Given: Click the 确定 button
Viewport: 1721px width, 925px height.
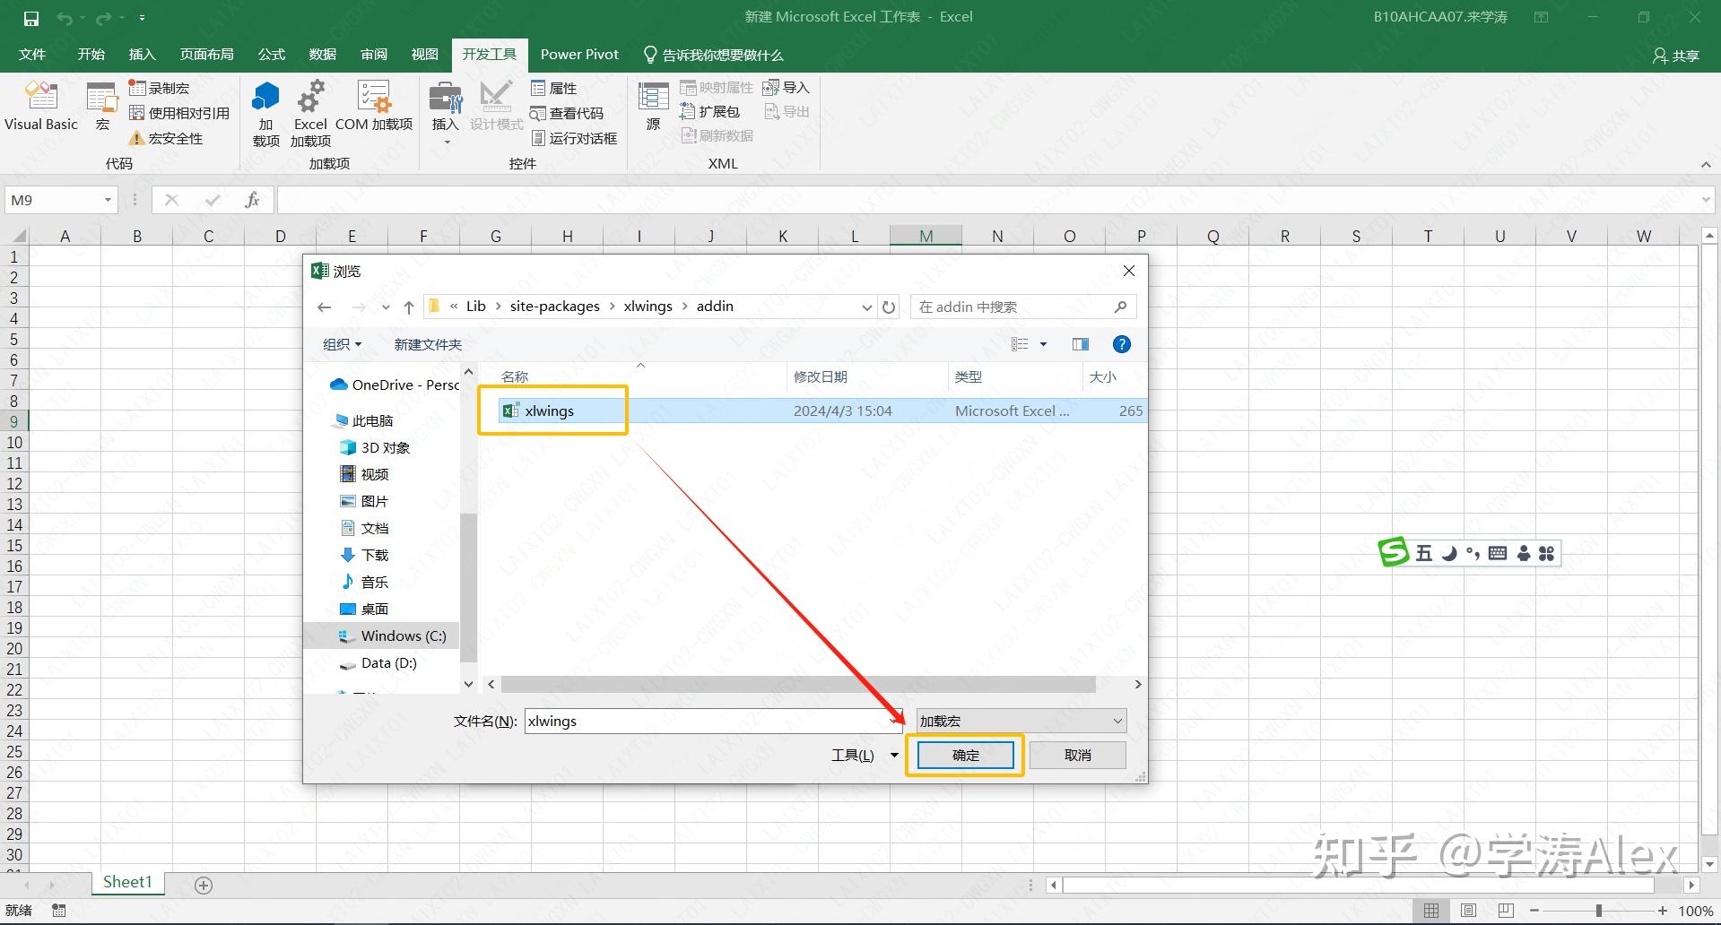Looking at the screenshot, I should click(x=965, y=755).
